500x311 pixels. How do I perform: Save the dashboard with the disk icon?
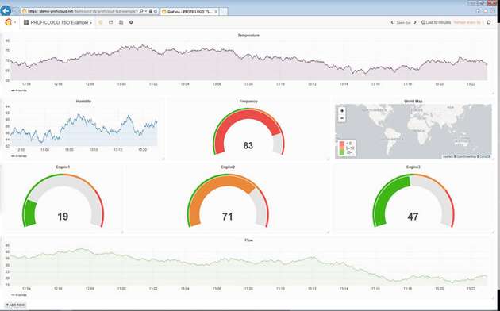[121, 22]
